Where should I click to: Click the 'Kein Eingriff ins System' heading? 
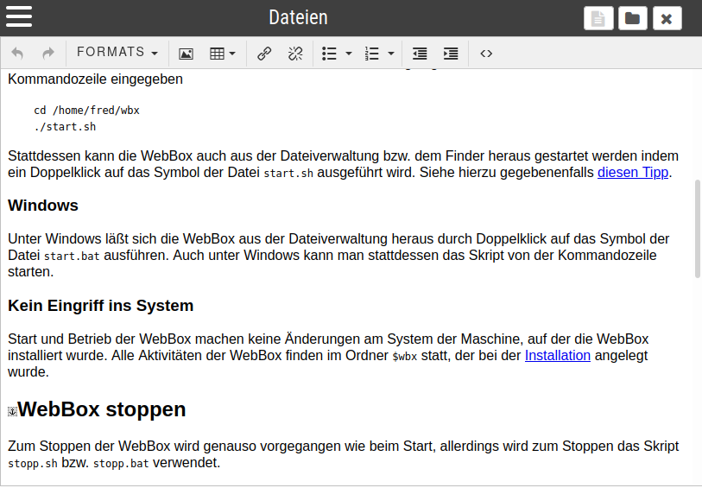pyautogui.click(x=101, y=306)
